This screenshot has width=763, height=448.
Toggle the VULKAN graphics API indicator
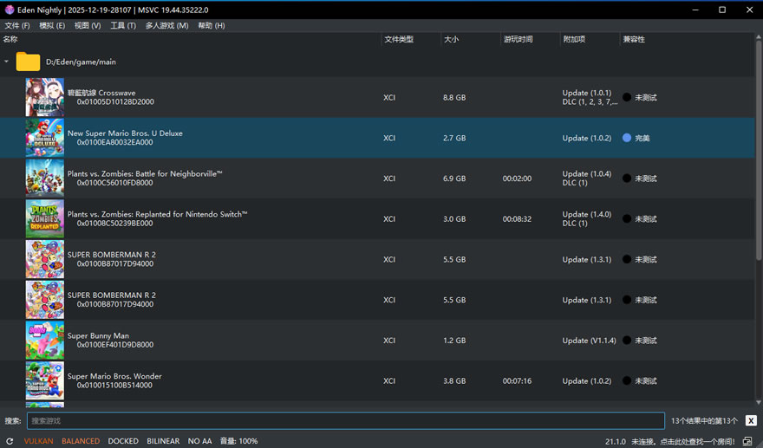tap(38, 441)
